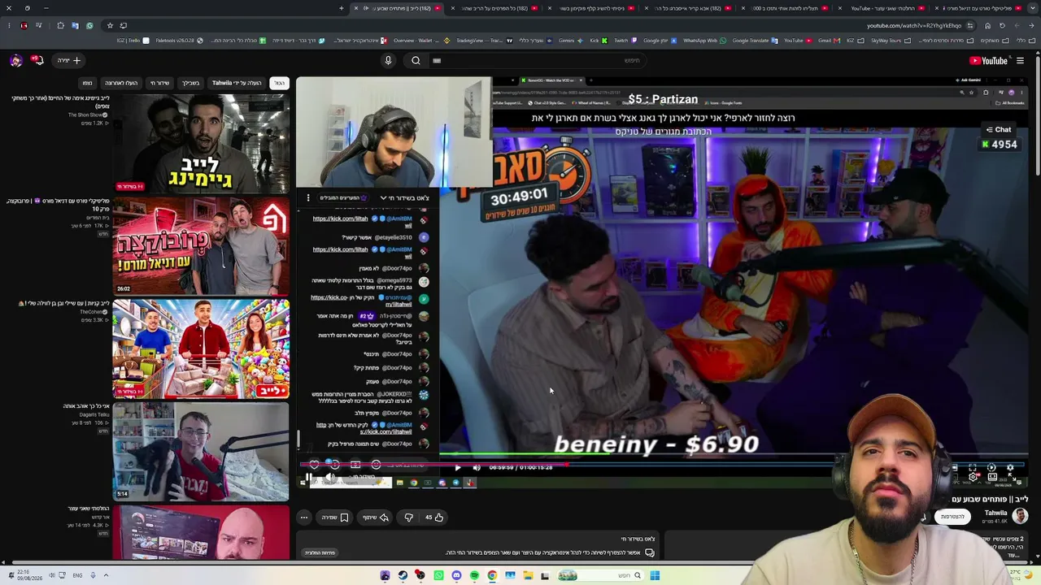Click the YouTube logo to go home
The width and height of the screenshot is (1041, 585).
coord(988,60)
